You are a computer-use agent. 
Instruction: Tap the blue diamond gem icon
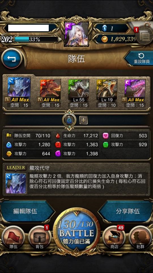click(105, 28)
